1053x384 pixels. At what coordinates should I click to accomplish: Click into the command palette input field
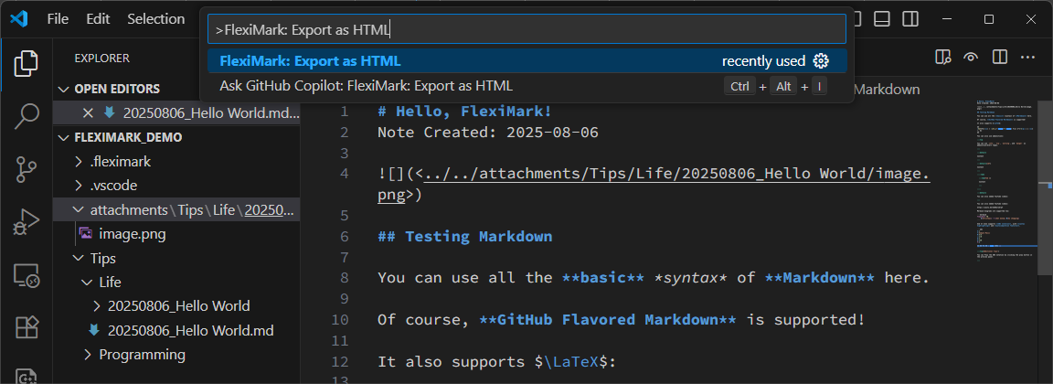tap(526, 29)
